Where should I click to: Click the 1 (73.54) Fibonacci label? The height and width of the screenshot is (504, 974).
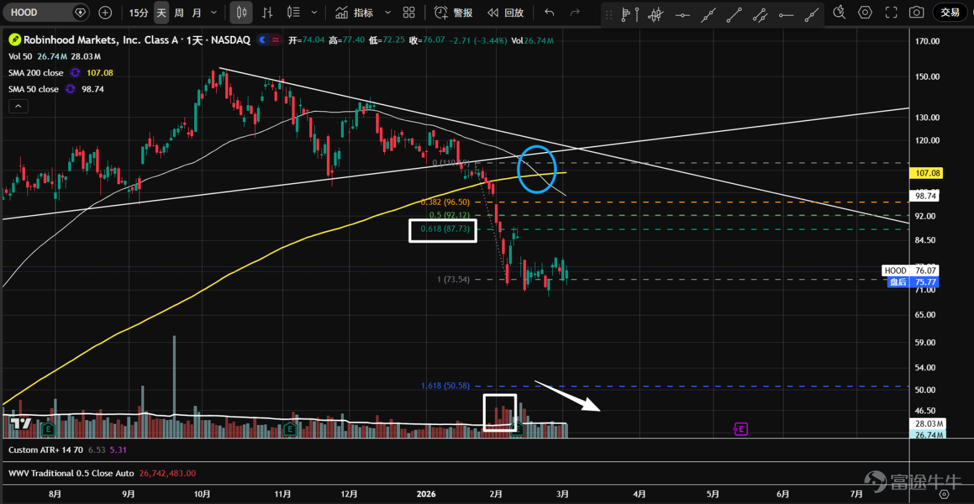point(454,280)
